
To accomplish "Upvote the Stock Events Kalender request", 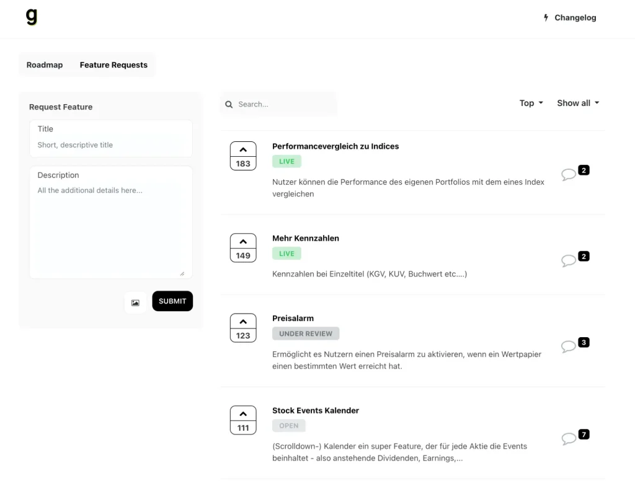I will click(x=243, y=420).
